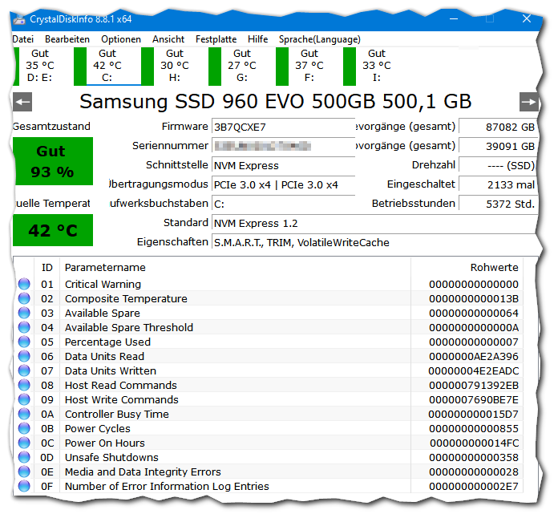
Task: Click the status orb for Controller Busy Time
Action: click(x=24, y=414)
